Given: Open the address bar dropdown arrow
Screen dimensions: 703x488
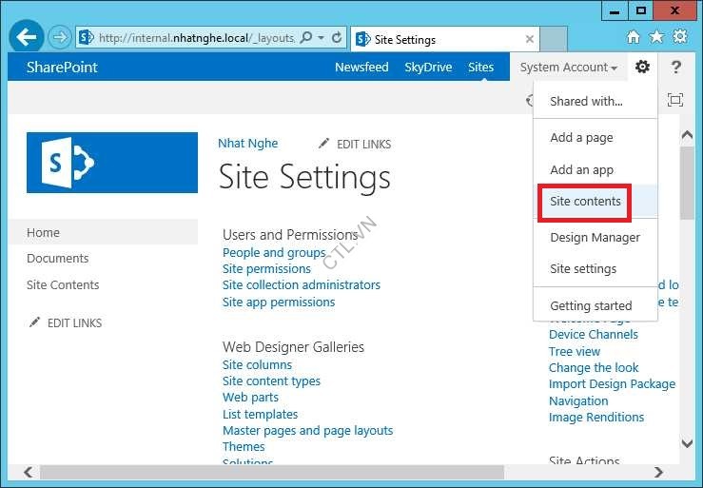Looking at the screenshot, I should pos(321,38).
